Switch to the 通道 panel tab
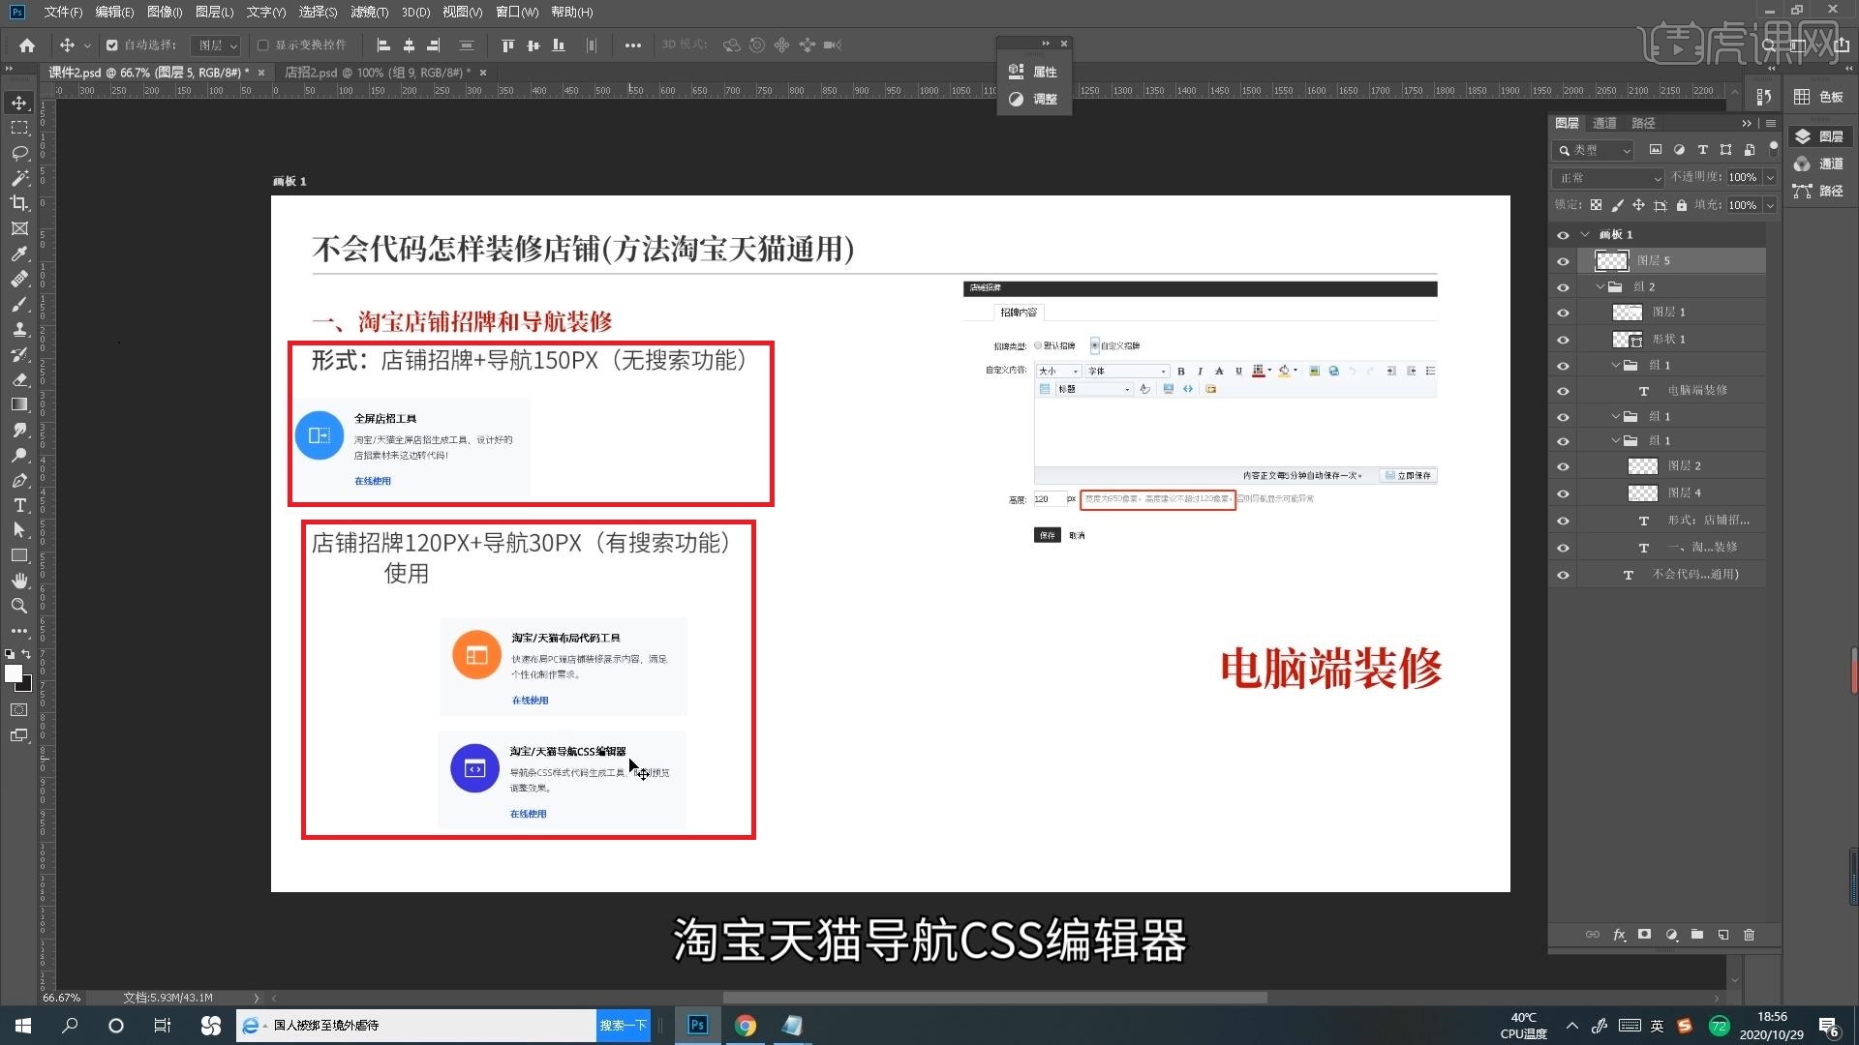This screenshot has height=1045, width=1859. pyautogui.click(x=1604, y=123)
